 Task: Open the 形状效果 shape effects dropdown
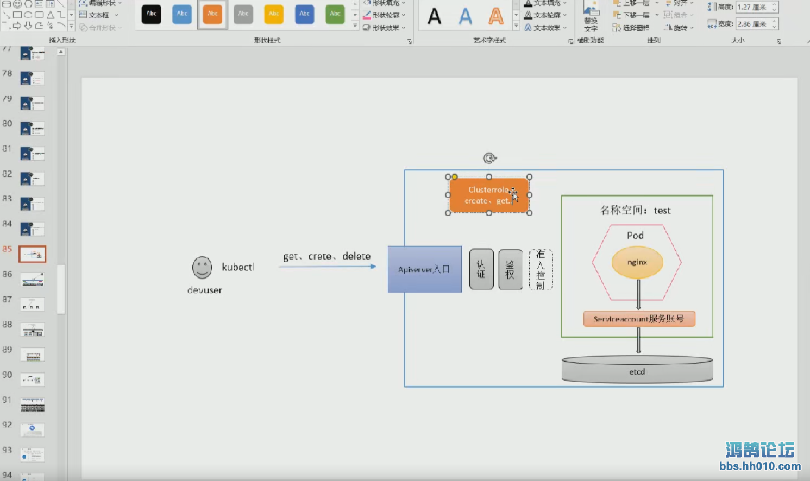point(384,28)
